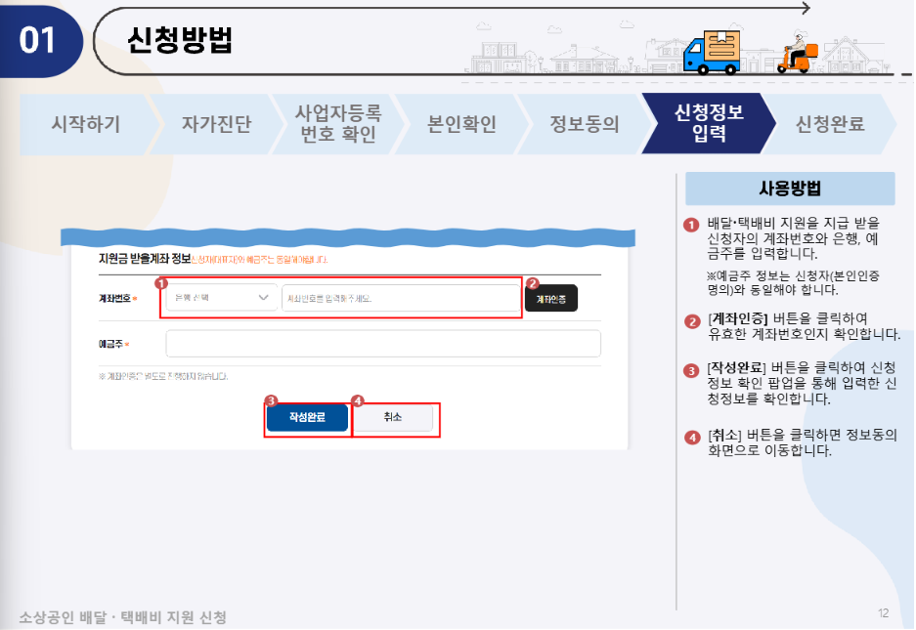Select the 자가진단 step tab
Viewport: 916px width, 630px height.
coord(216,124)
